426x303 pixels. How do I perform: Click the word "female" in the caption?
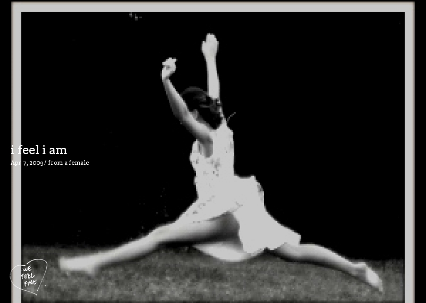pos(79,163)
